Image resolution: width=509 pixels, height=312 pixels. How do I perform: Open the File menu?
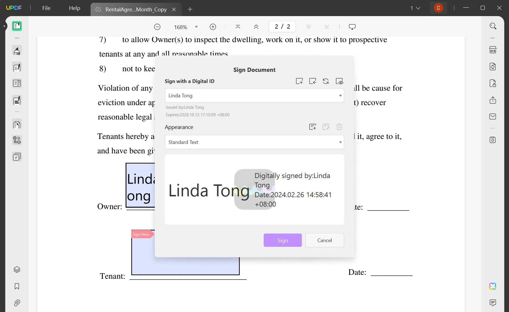[46, 8]
